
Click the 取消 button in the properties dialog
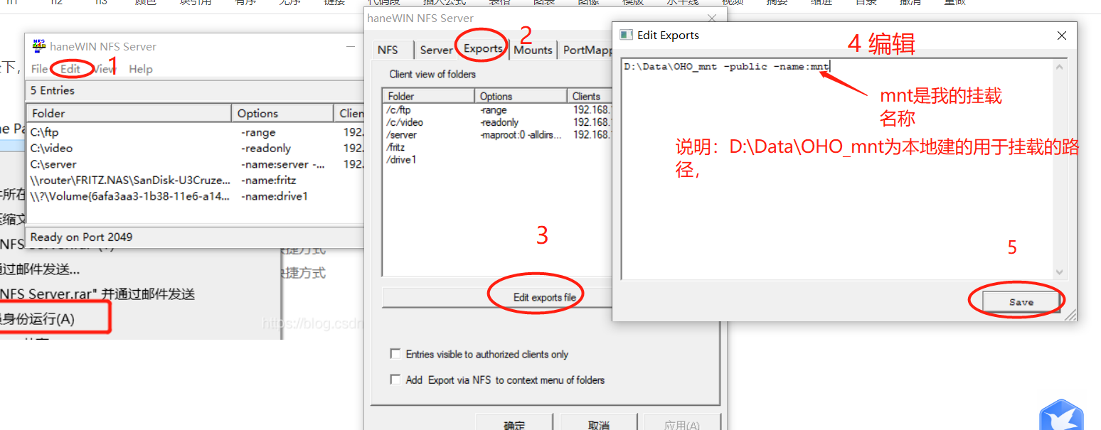coord(599,424)
